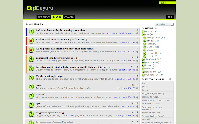
Task: Click info icon on legolas_21 #556529 row
Action: 137,79
